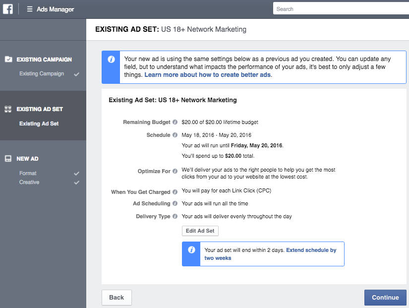Click 'Delivery Type' label
The image size is (409, 308).
pos(153,216)
